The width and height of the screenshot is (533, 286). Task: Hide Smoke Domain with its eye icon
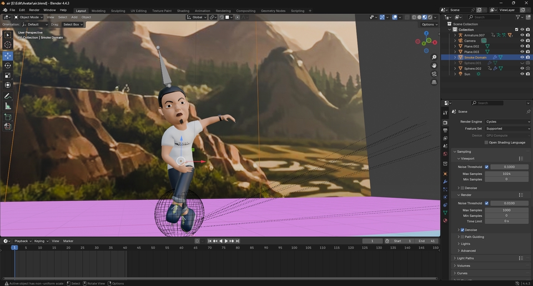(522, 57)
